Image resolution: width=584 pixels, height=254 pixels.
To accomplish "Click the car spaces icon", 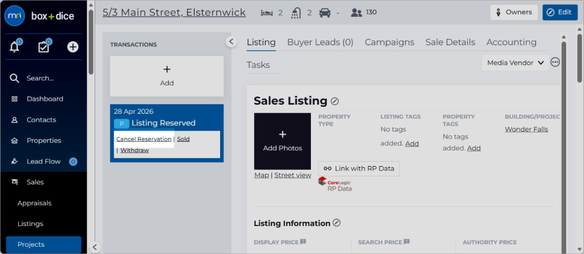I will point(325,13).
